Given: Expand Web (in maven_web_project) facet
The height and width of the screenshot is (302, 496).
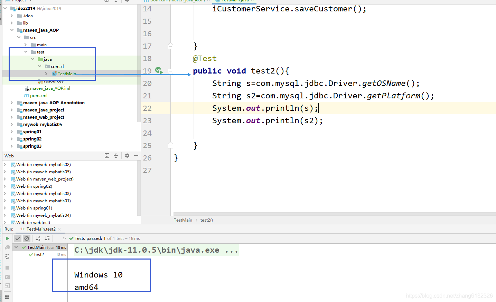Looking at the screenshot, I should (5, 179).
